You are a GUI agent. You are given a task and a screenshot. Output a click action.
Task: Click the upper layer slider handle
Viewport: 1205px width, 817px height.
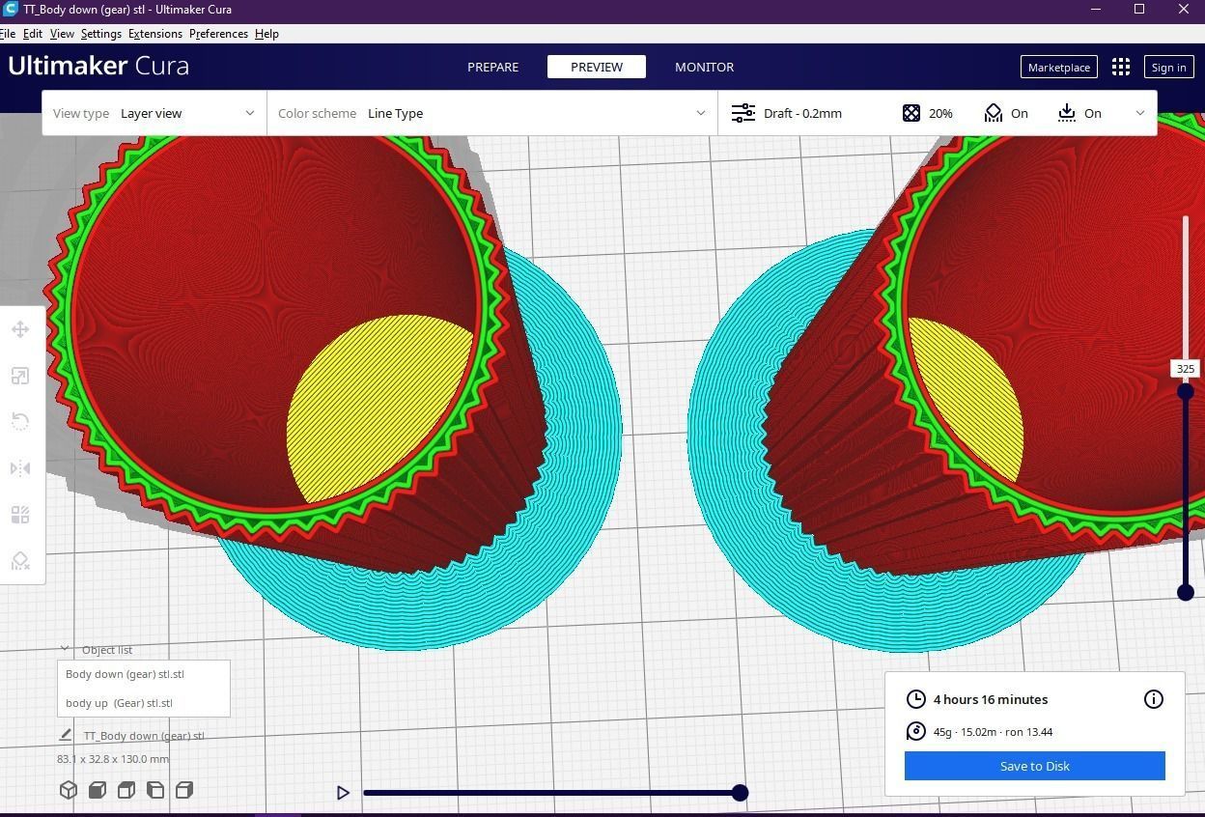pos(1186,391)
